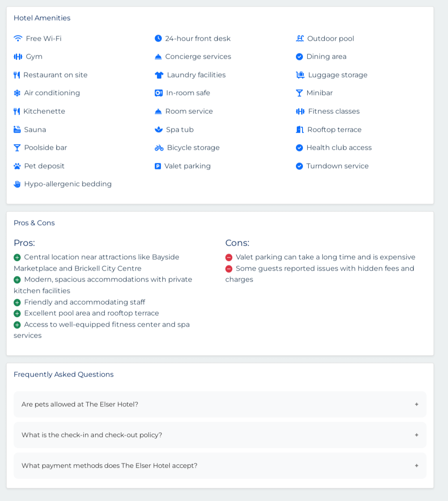Screen dimensions: 448x501
Task: Expand the pets allowed question
Action: [220, 405]
